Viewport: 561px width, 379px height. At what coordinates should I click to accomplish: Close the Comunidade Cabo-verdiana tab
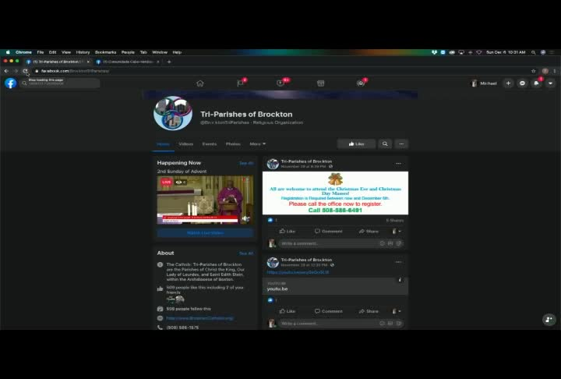click(x=158, y=62)
